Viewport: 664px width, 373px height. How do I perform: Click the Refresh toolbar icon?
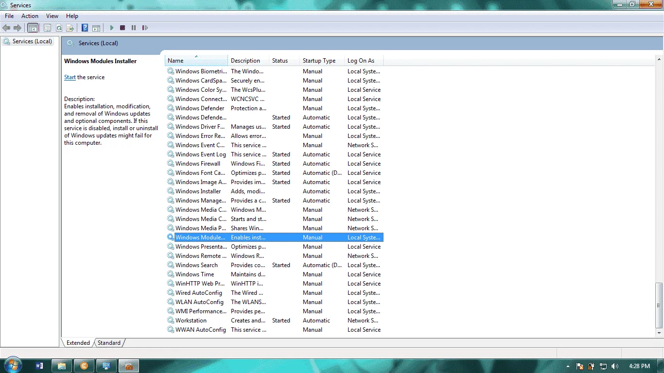pyautogui.click(x=59, y=28)
